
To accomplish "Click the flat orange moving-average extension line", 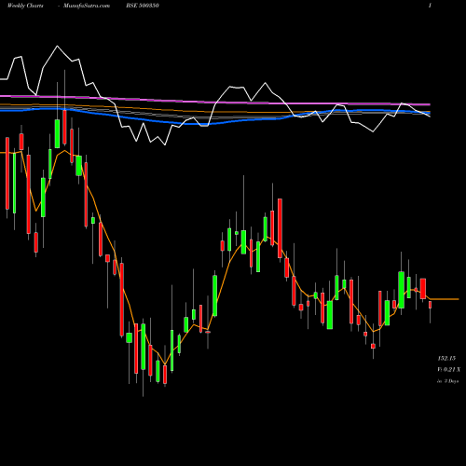I will (x=445, y=299).
